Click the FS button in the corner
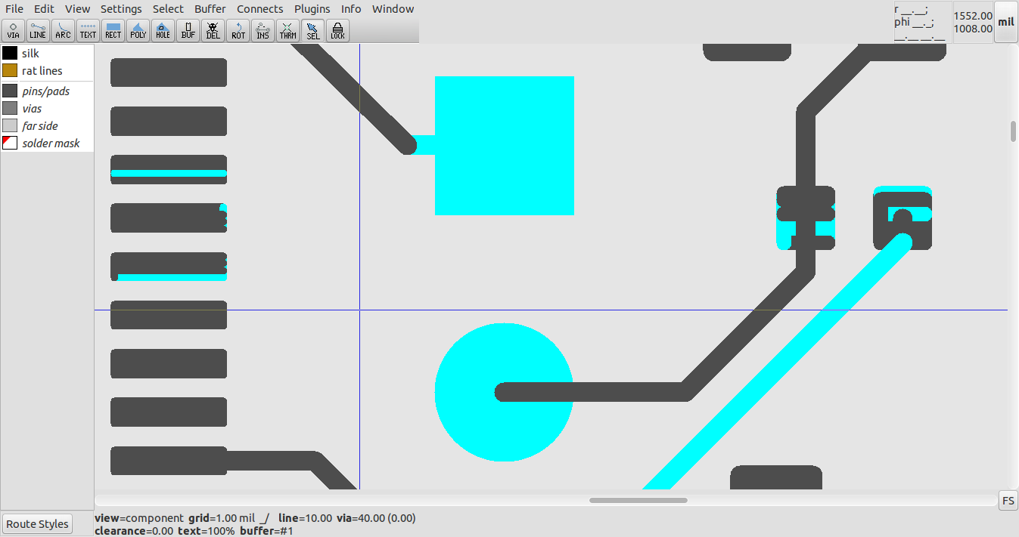Image resolution: width=1019 pixels, height=537 pixels. tap(1008, 500)
